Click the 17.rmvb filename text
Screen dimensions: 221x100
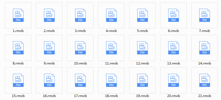(x=80, y=96)
